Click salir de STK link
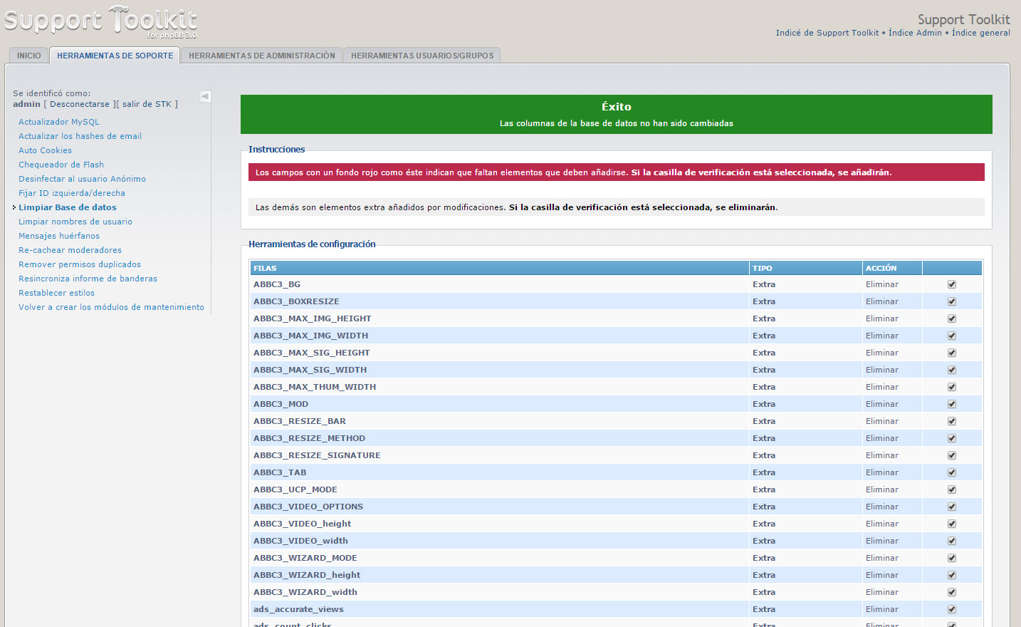Viewport: 1021px width, 627px height. pyautogui.click(x=147, y=104)
